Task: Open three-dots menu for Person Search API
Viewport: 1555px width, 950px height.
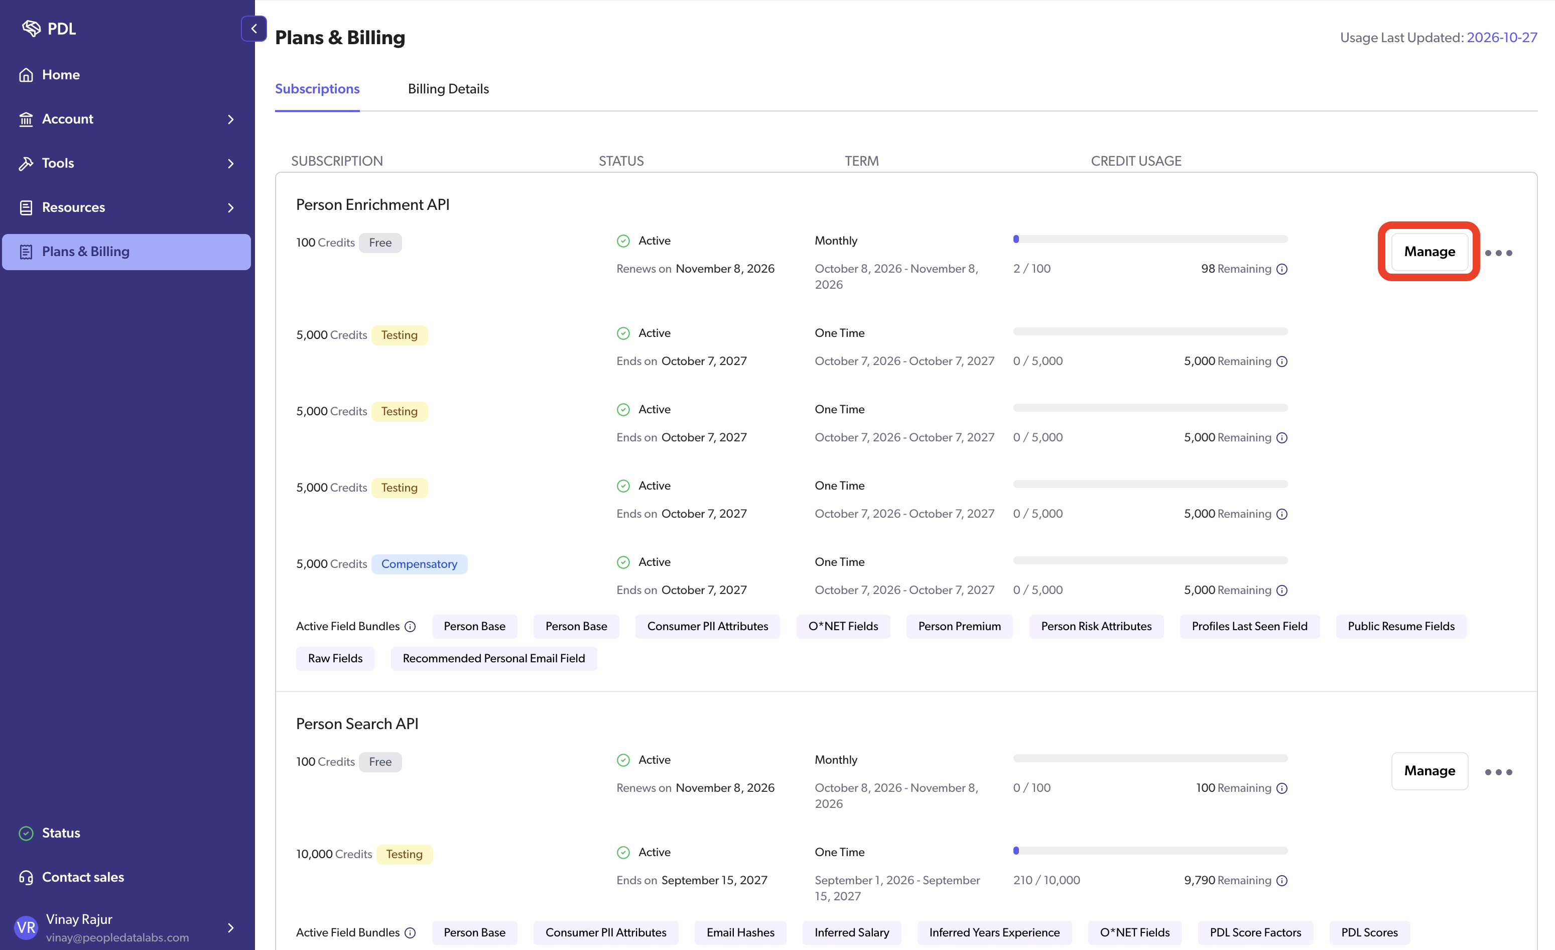Action: tap(1498, 772)
